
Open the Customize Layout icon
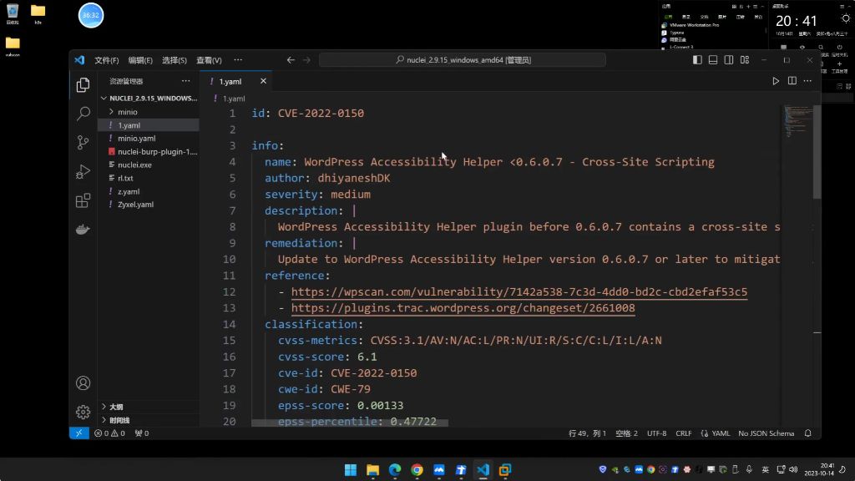[744, 60]
